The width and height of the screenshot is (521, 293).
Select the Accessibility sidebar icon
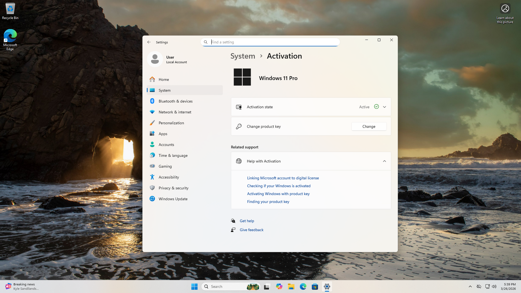tap(152, 177)
